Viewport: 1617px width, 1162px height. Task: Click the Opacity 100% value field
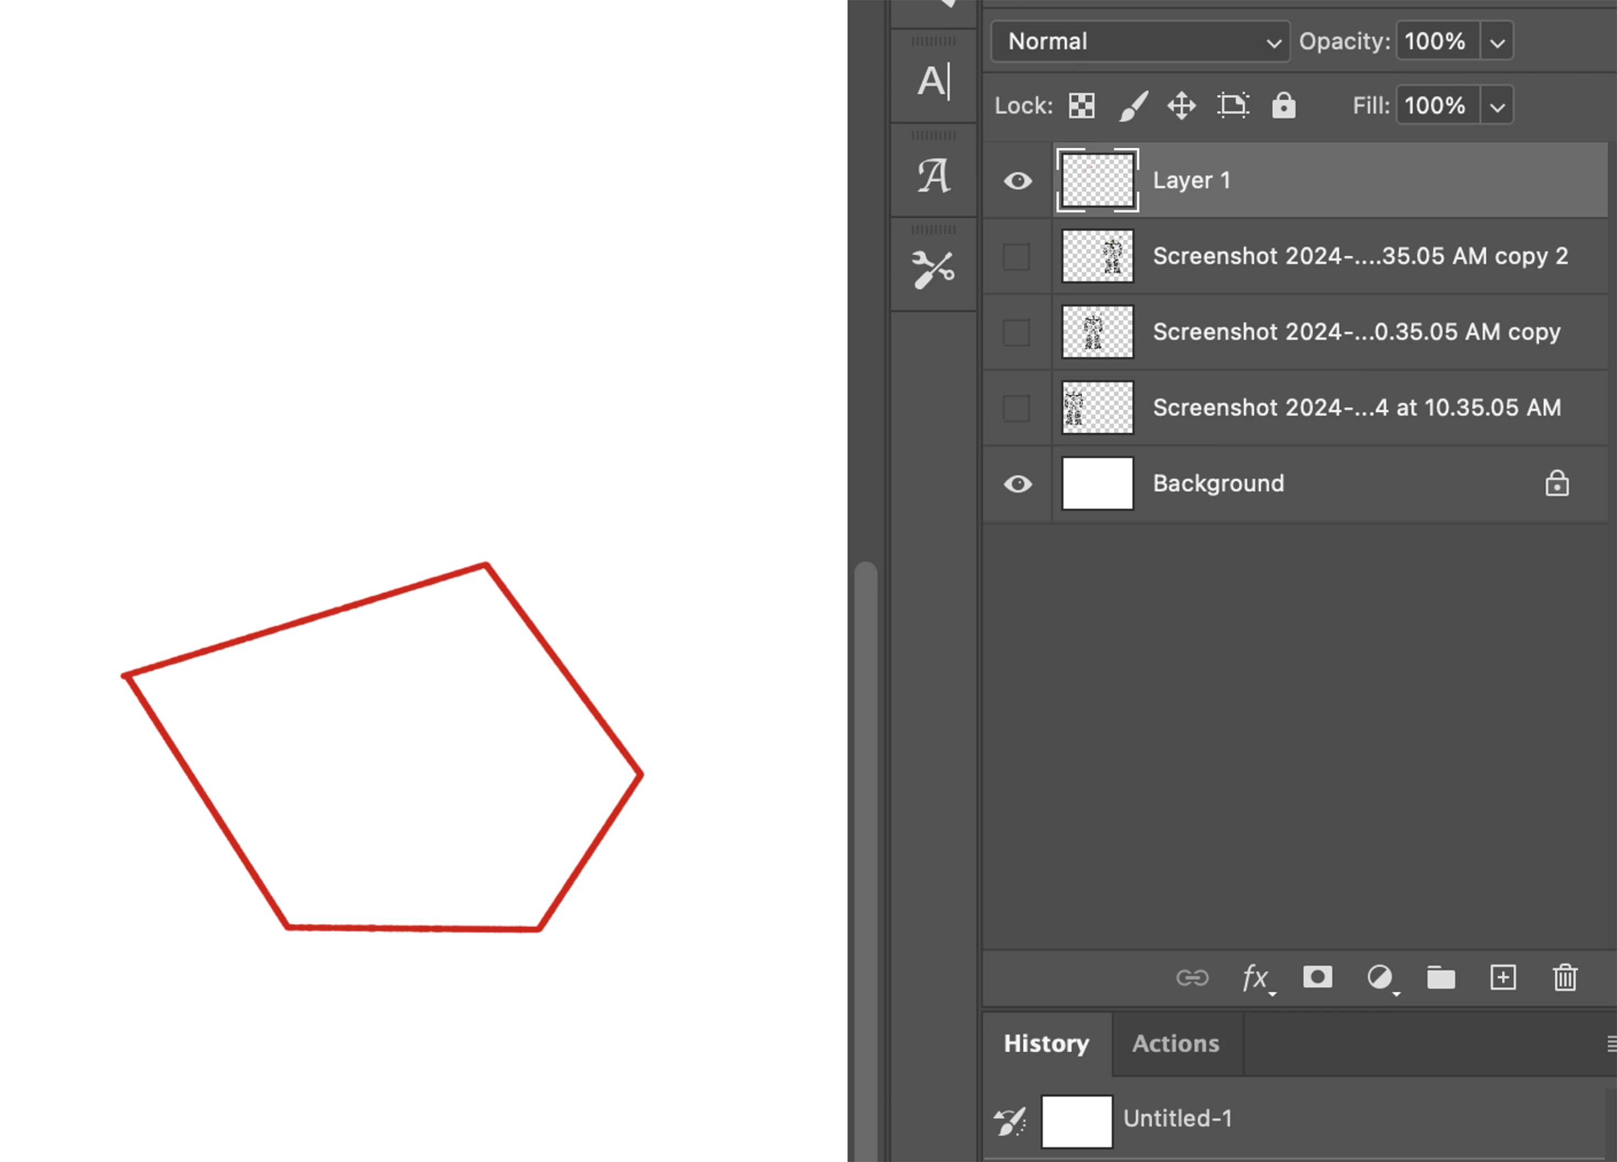[x=1436, y=41]
